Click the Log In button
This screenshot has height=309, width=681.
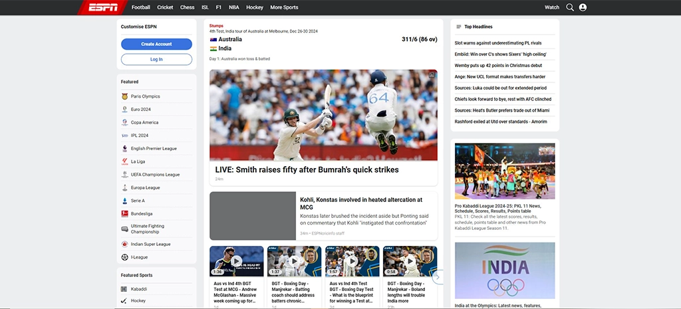click(156, 59)
